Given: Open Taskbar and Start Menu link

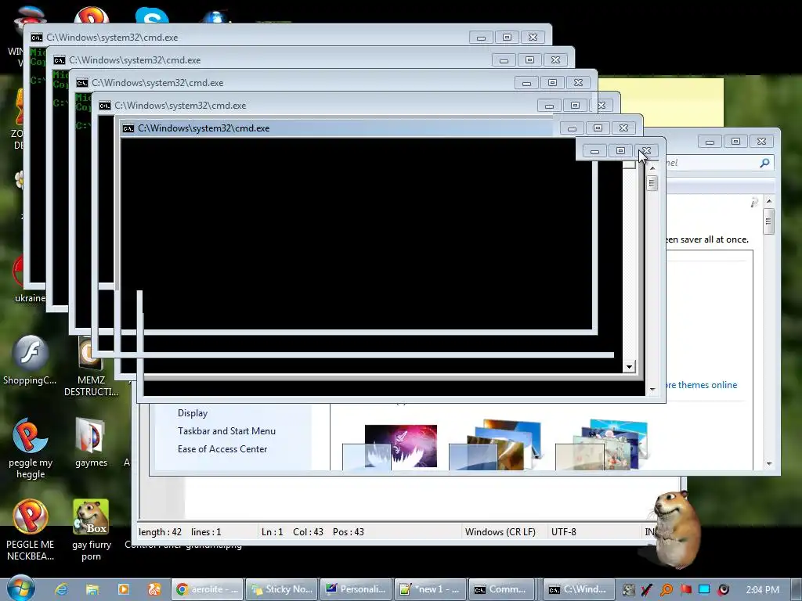Looking at the screenshot, I should (226, 431).
